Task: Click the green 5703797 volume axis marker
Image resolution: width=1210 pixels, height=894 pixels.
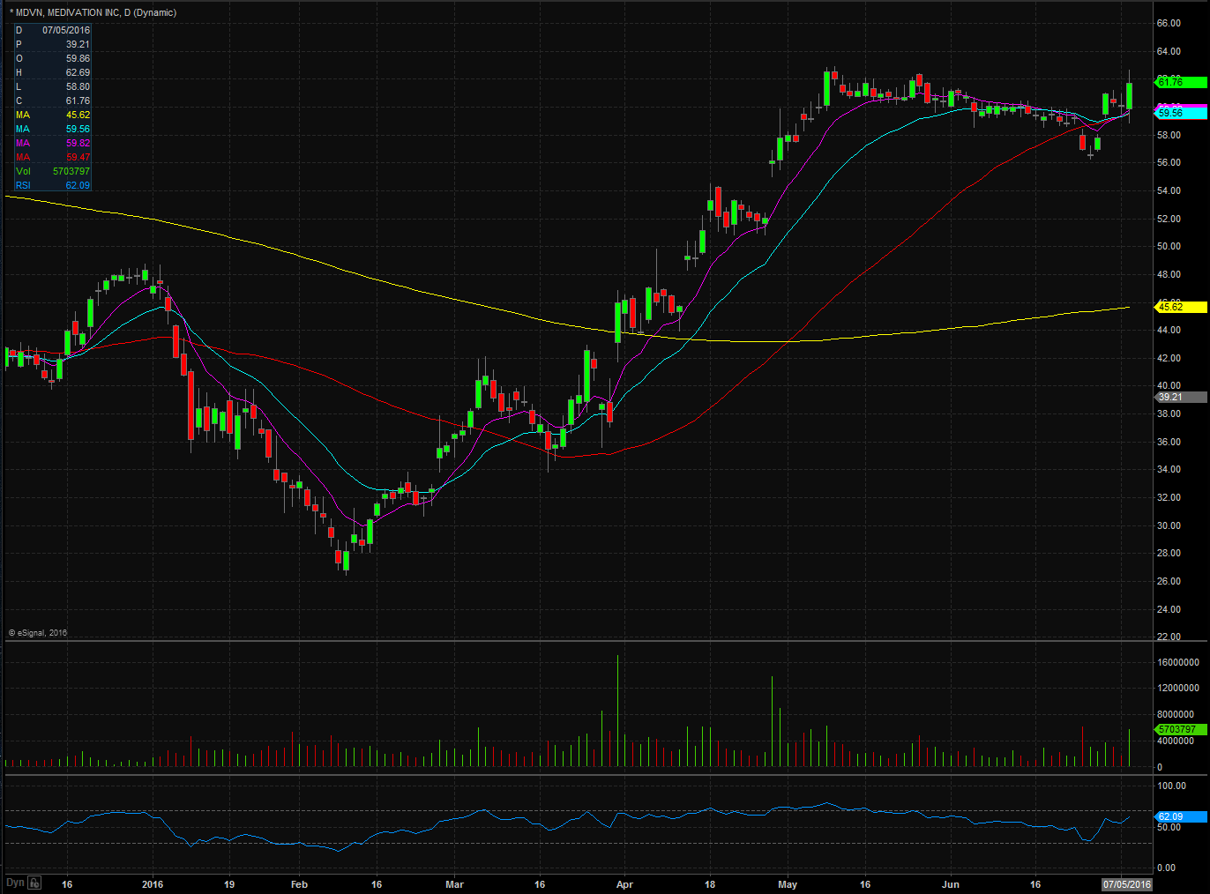Action: [1181, 729]
